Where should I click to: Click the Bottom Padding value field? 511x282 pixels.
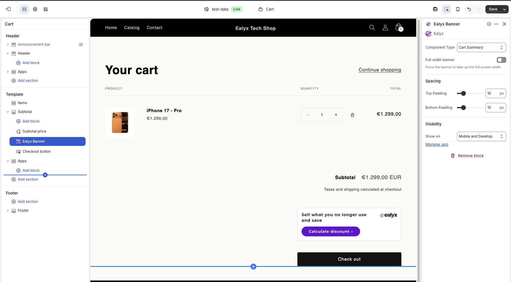(x=492, y=108)
